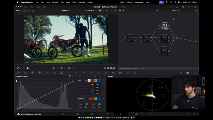213x120 pixels.
Task: Open the Deliver page in bottom navigation
Action: pos(150,114)
